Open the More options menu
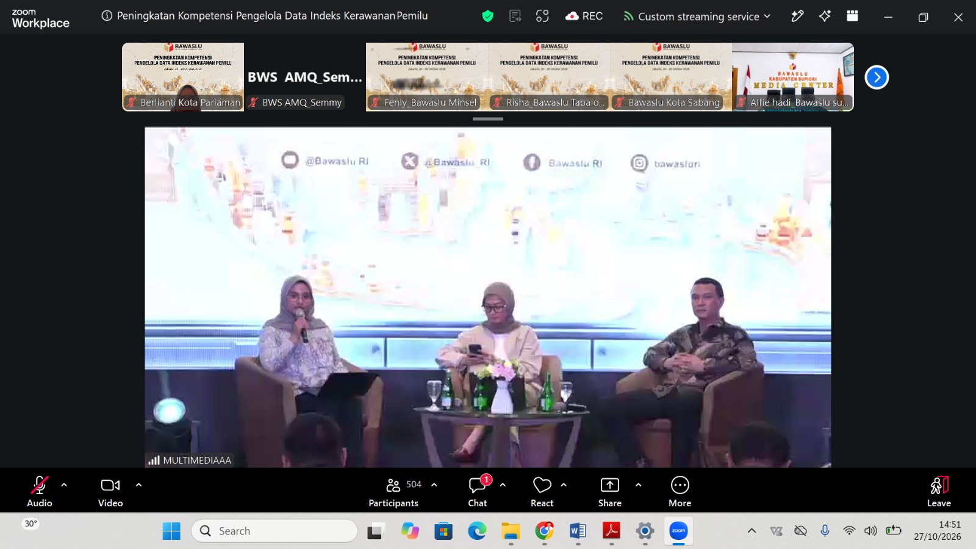976x549 pixels. (680, 491)
